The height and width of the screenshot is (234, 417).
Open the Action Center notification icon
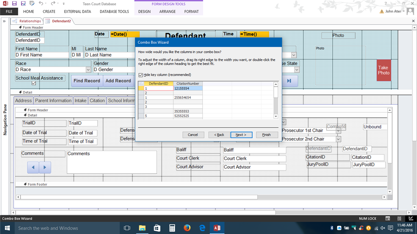pyautogui.click(x=391, y=228)
